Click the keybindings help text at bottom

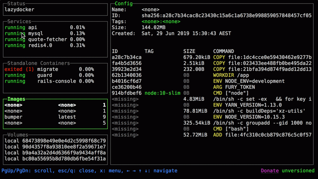click(89, 171)
